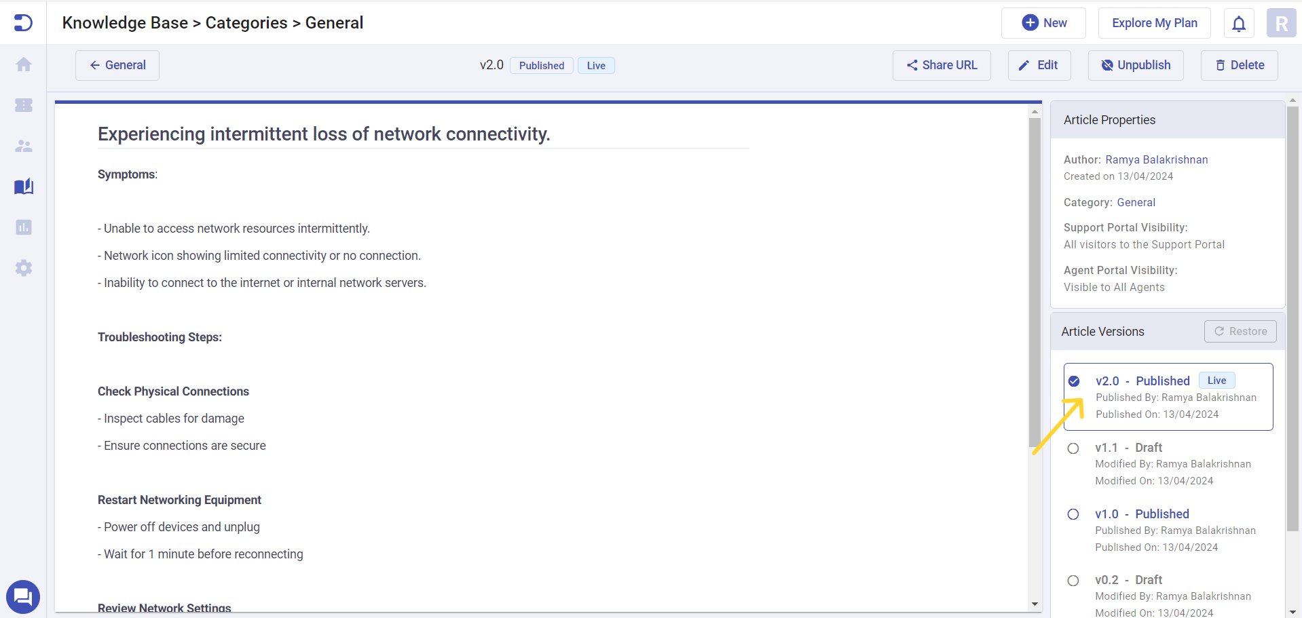
Task: Click the Unpublish button
Action: coord(1135,65)
